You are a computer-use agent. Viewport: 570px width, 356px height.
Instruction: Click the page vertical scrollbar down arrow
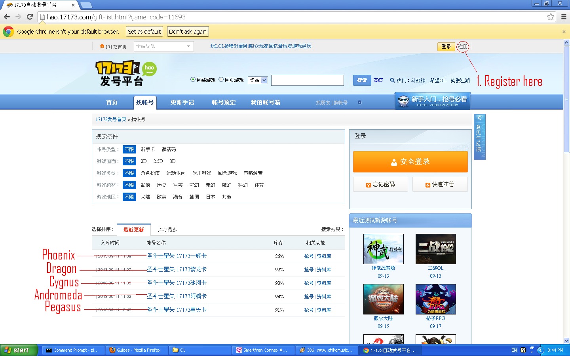566,341
